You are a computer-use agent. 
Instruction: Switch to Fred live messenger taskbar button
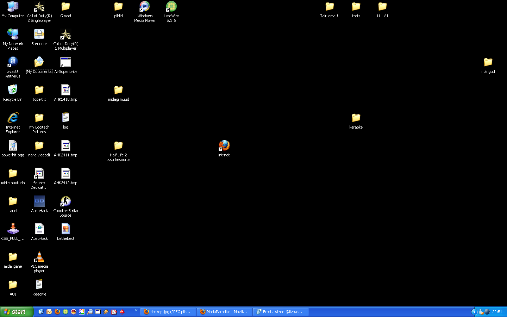pos(281,312)
